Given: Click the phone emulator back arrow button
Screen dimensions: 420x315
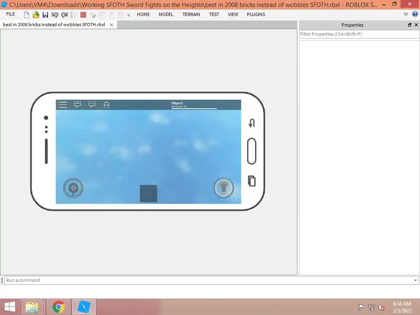Looking at the screenshot, I should tap(251, 123).
